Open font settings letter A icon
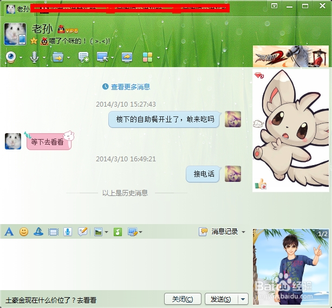Screen dimensions: 332x308 click(9, 232)
